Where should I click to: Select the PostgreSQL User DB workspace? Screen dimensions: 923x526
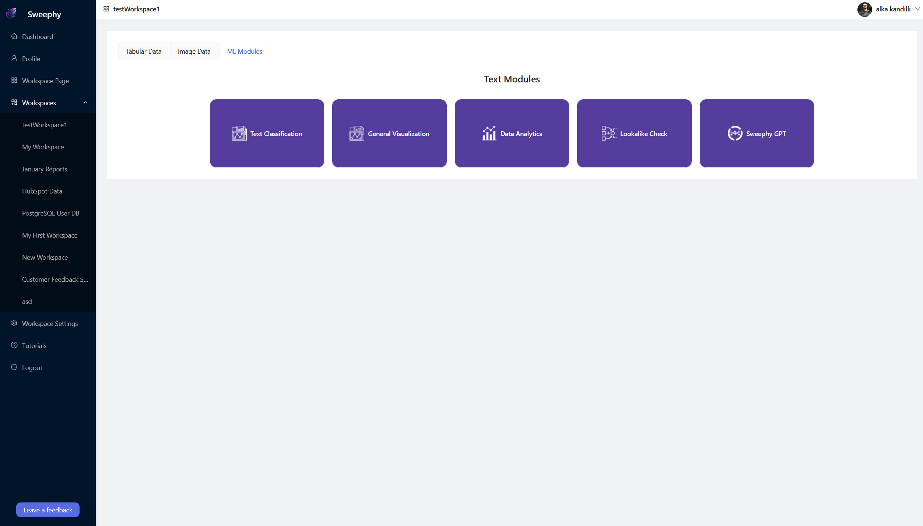[x=51, y=213]
